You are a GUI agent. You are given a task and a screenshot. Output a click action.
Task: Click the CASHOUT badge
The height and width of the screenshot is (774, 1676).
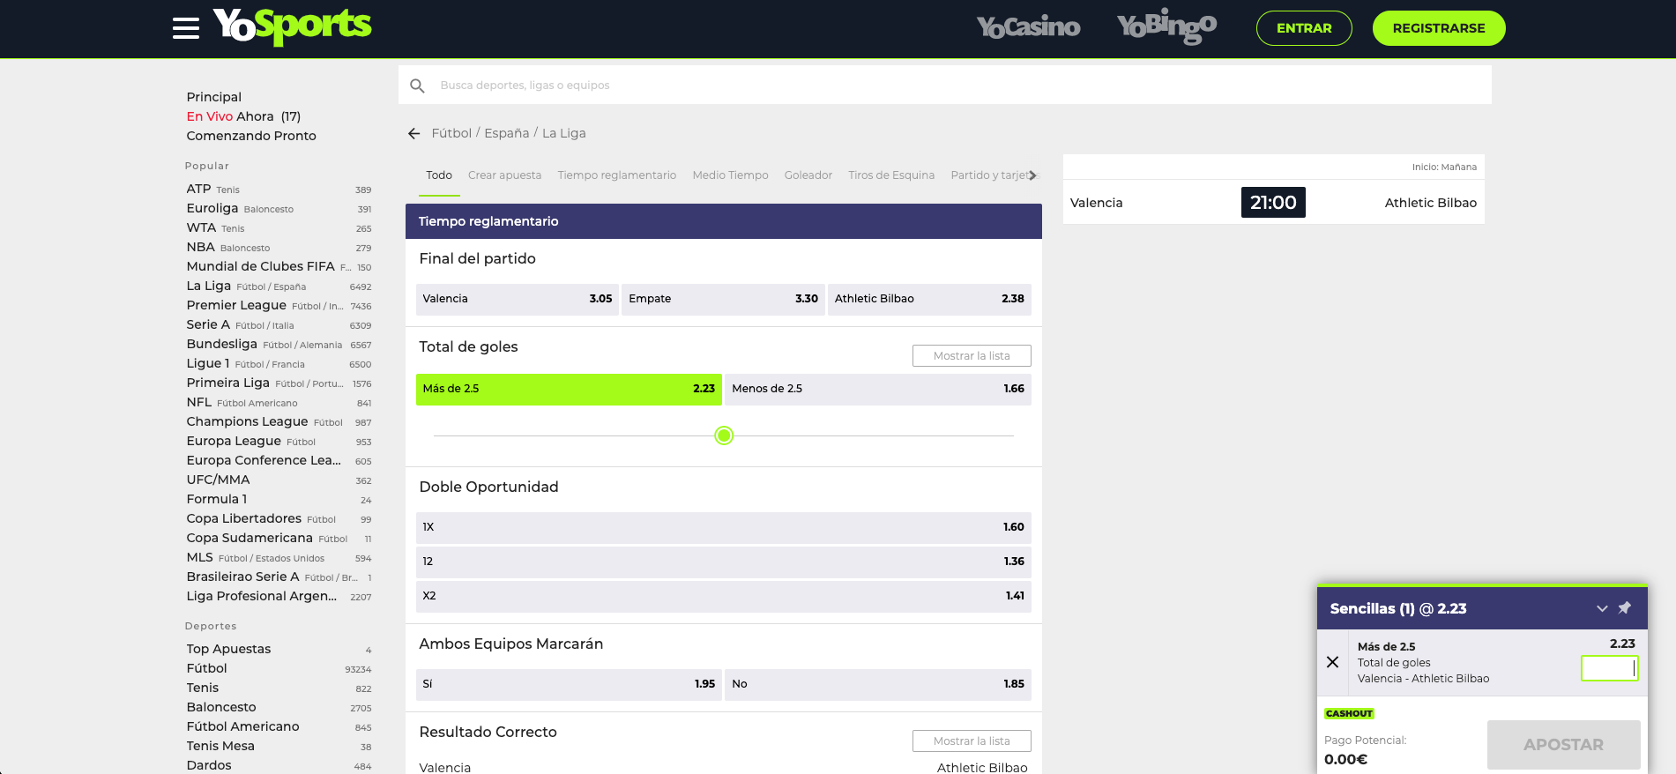[1349, 713]
